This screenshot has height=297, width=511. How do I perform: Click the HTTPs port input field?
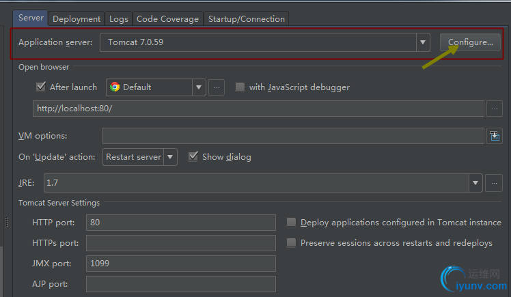pos(181,243)
